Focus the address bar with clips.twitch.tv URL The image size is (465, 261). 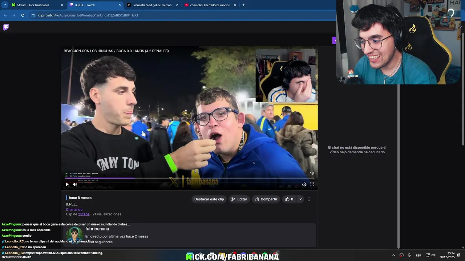click(182, 15)
